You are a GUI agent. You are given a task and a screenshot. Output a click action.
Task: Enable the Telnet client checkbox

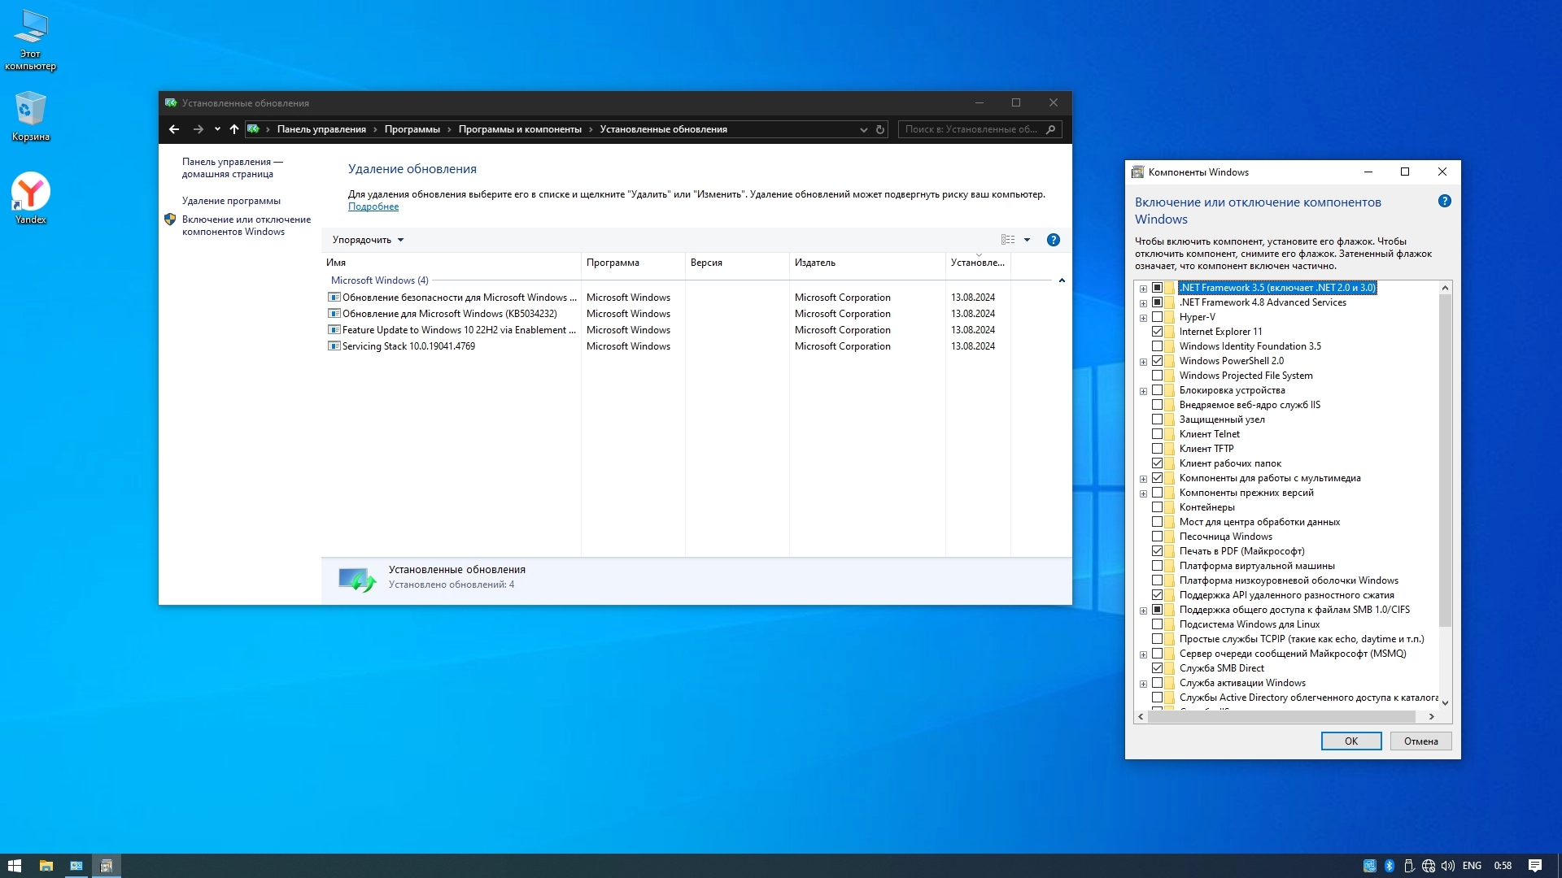coord(1157,434)
